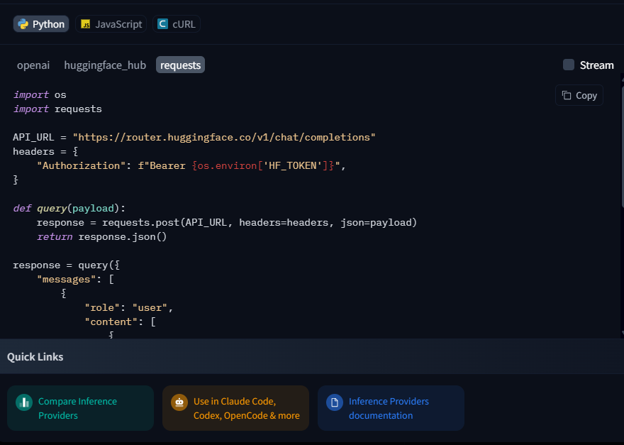Click the JavaScript JS logo icon

(x=85, y=24)
